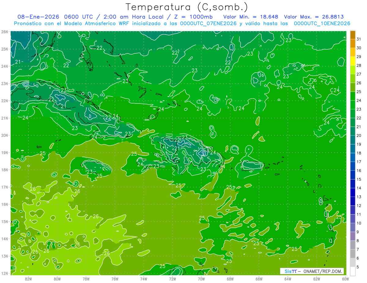Viewport: 367px width, 283px height.
Task: Click the '15N' latitude axis label
Action: 4,222
